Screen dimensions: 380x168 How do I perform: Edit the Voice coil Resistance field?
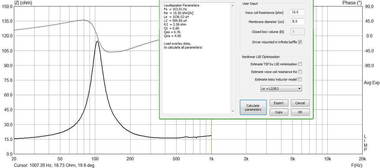[x=297, y=12]
